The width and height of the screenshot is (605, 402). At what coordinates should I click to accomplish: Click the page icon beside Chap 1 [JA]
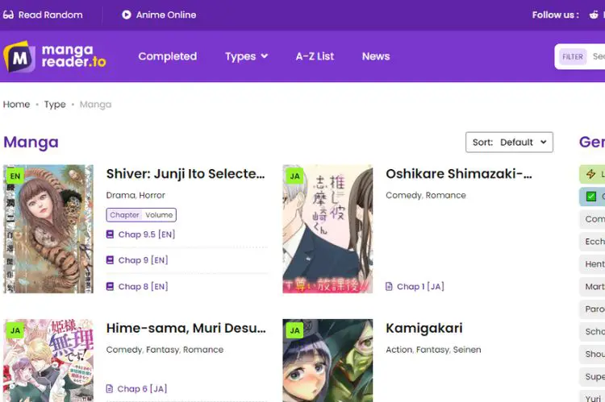tap(390, 286)
